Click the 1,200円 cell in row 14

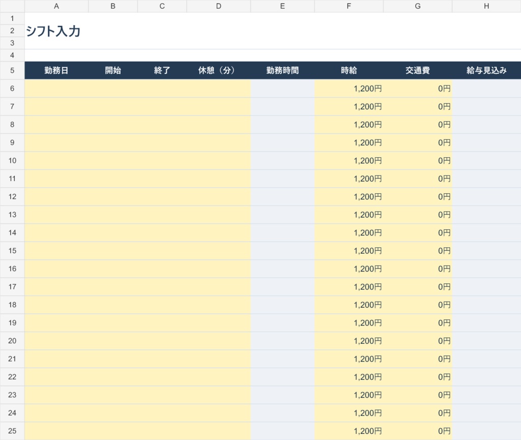click(349, 233)
